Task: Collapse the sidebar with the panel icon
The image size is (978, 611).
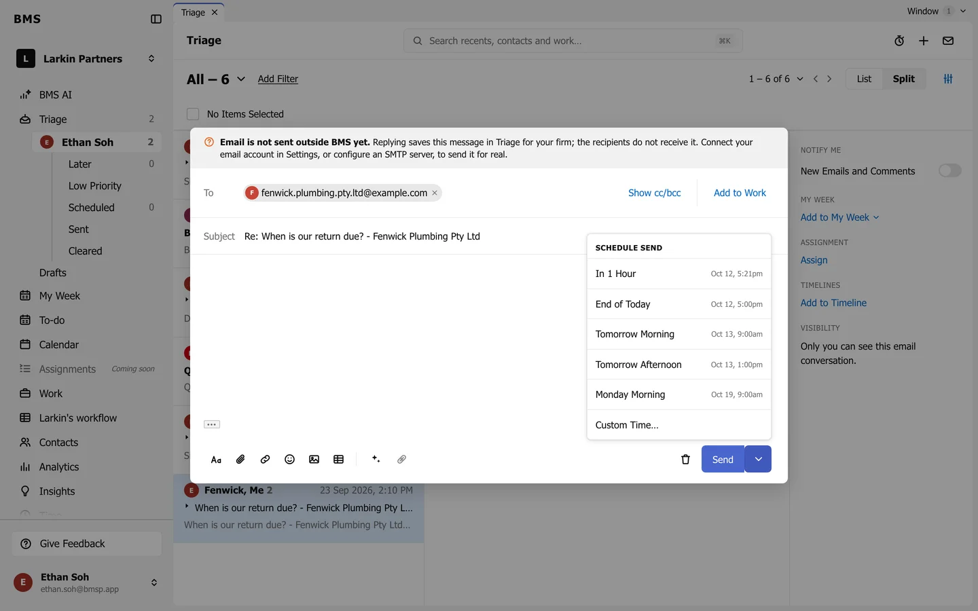Action: [156, 19]
